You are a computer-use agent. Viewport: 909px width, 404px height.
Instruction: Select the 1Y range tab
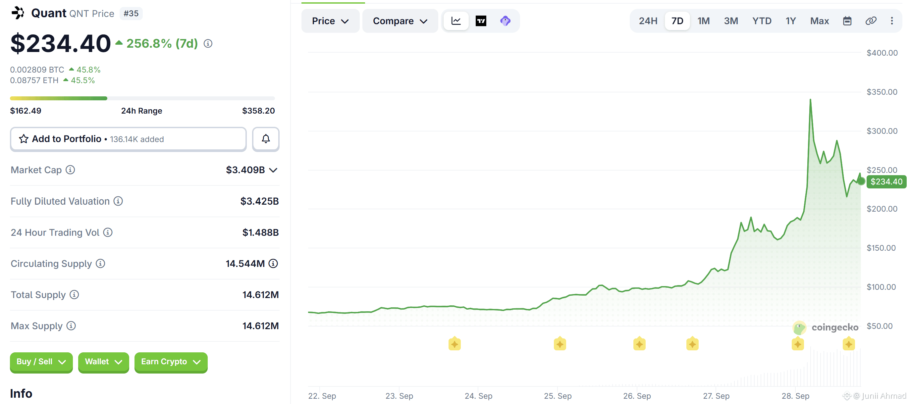tap(790, 21)
